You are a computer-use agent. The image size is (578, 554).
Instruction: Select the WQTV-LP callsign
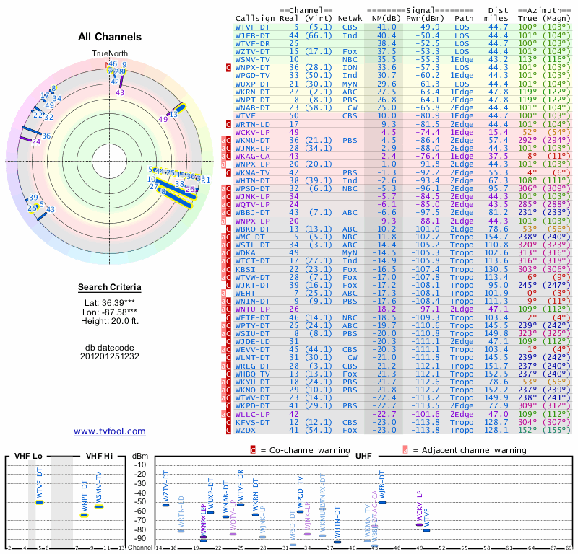pos(252,205)
